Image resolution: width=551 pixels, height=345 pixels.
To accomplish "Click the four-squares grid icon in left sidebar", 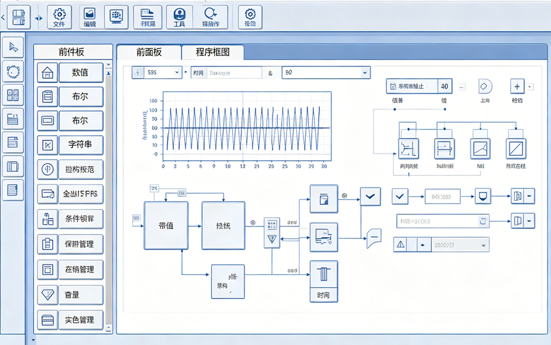I will point(13,95).
